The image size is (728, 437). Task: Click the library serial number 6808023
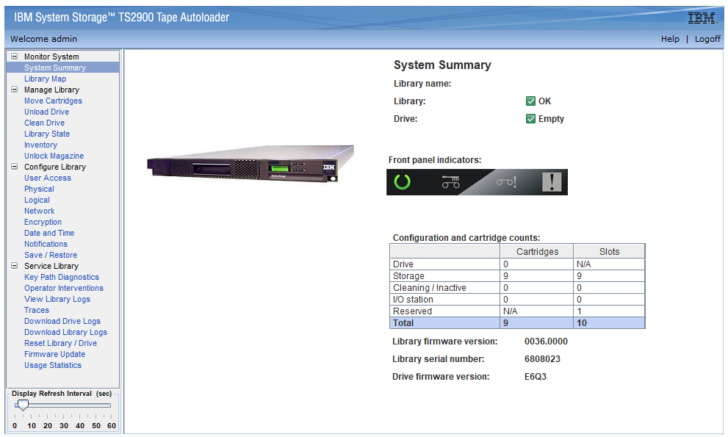click(x=542, y=359)
